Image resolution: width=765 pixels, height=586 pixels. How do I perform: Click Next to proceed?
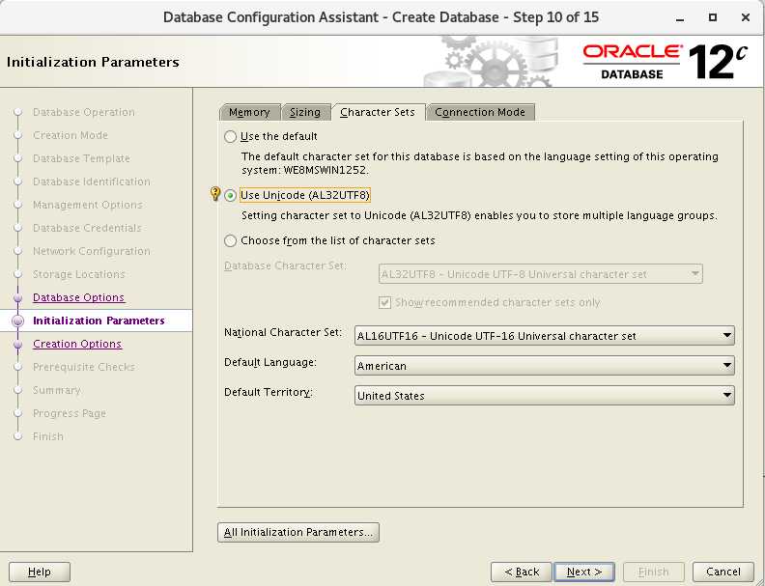(584, 572)
